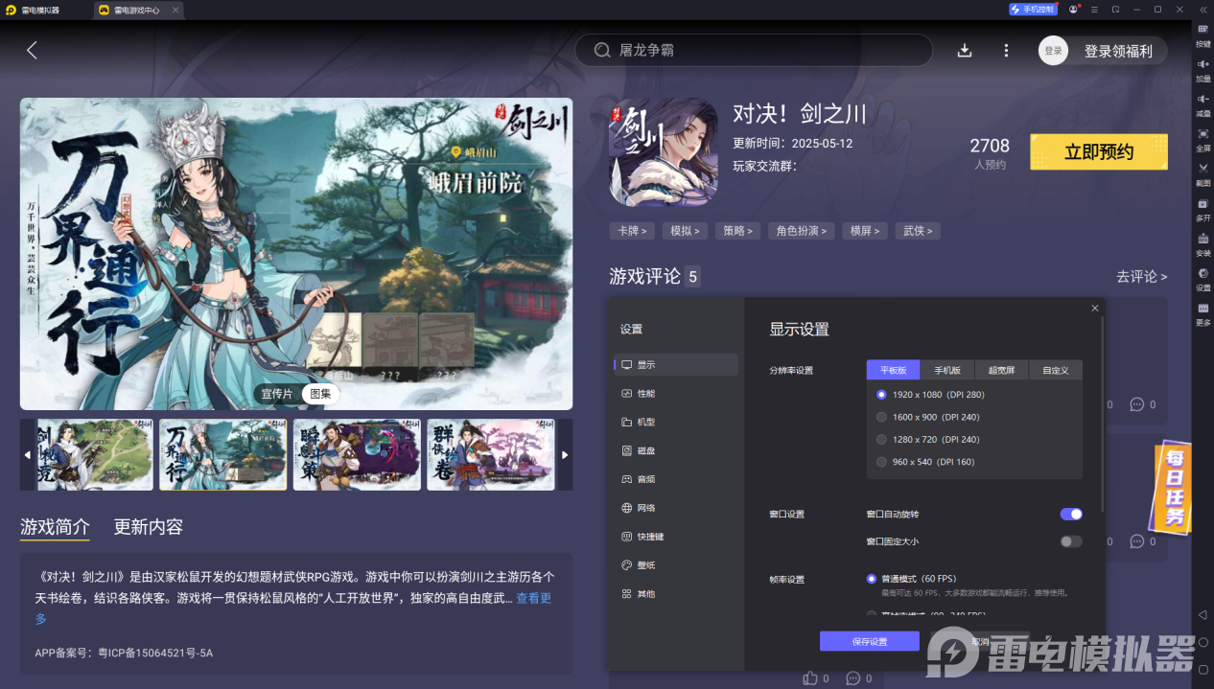1214x689 pixels.
Task: Expand the 角色扮演 game tag
Action: coord(801,230)
